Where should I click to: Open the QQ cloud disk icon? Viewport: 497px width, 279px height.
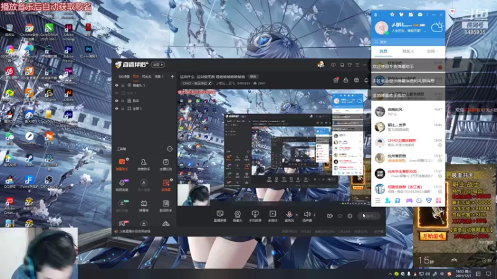point(419,200)
